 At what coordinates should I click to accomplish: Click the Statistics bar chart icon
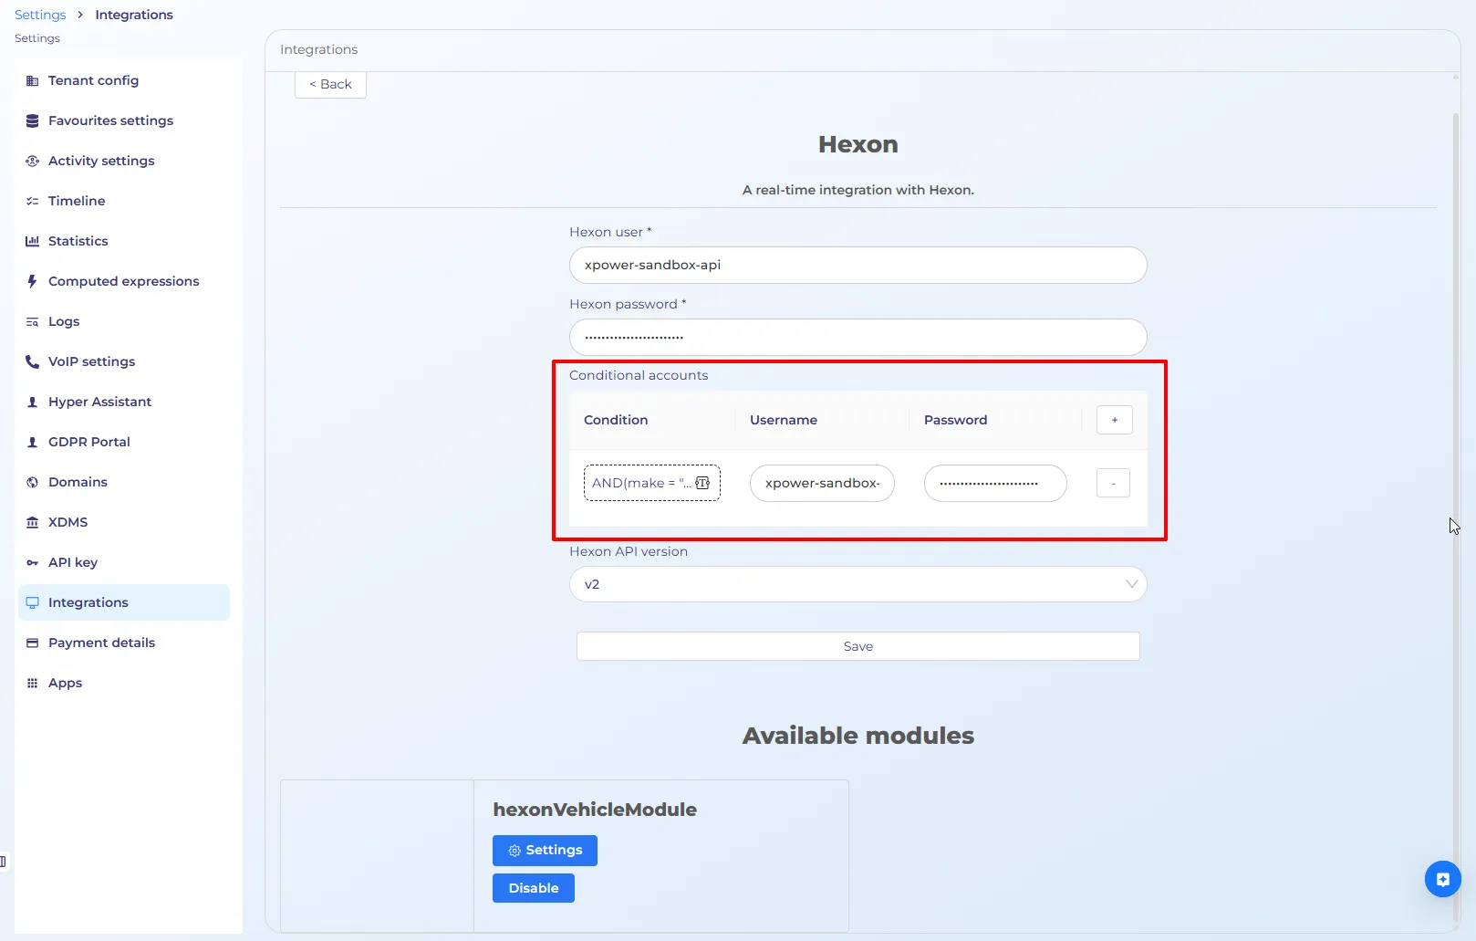point(32,241)
